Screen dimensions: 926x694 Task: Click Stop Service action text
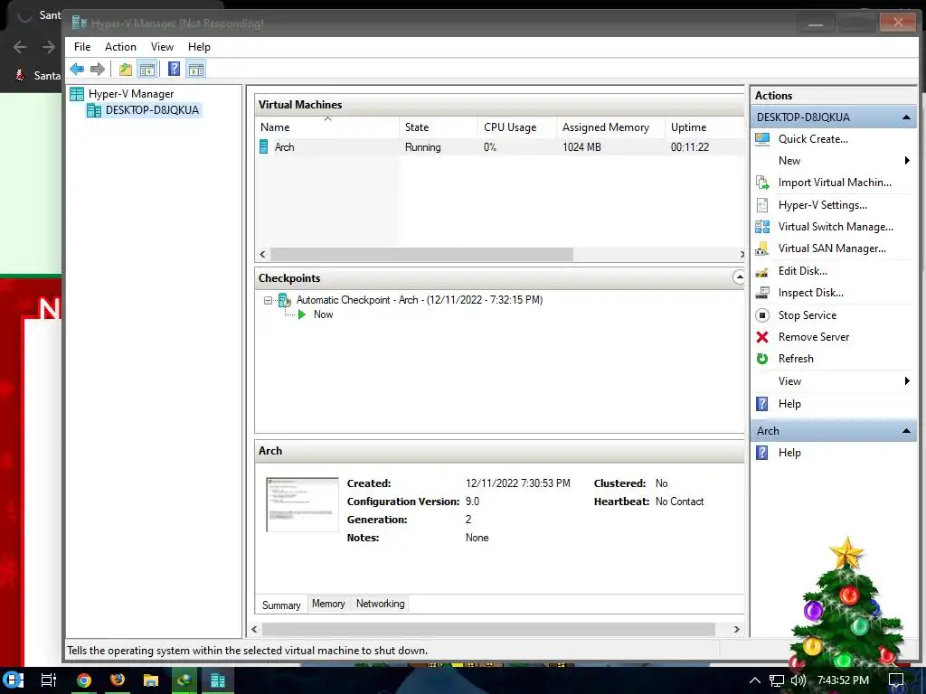(x=808, y=315)
